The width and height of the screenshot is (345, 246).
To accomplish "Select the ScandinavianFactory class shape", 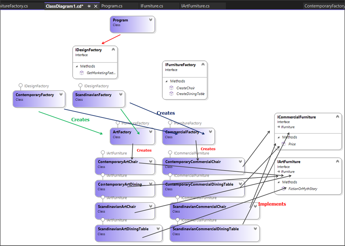I will point(97,98).
